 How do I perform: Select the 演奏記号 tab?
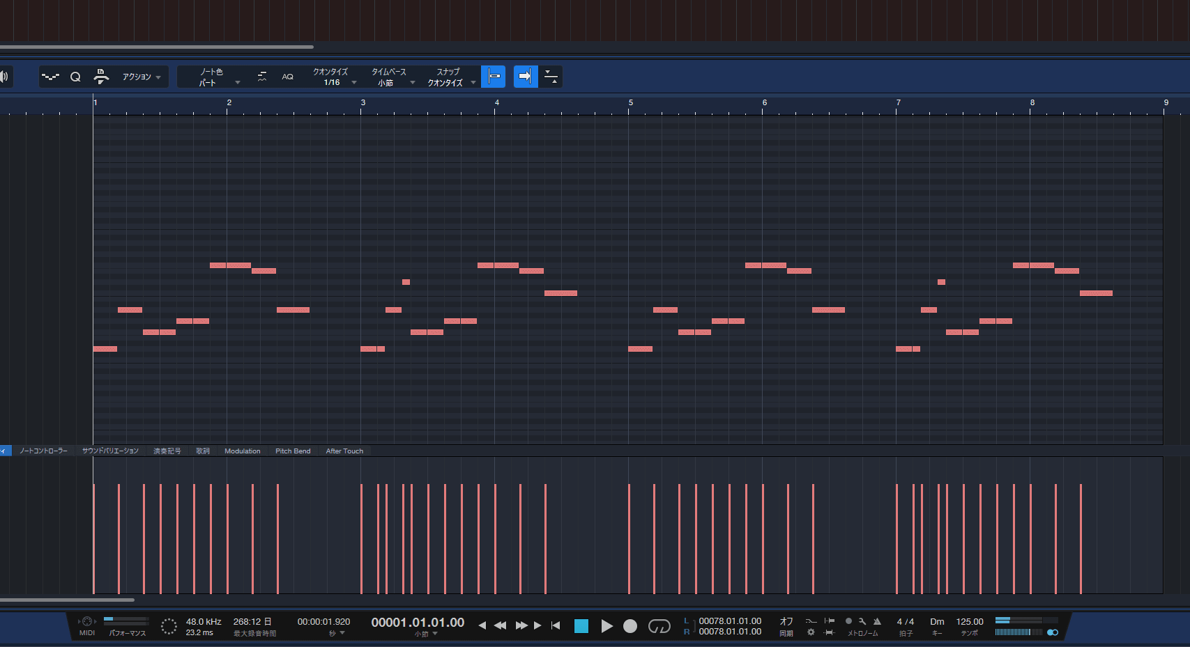[167, 451]
